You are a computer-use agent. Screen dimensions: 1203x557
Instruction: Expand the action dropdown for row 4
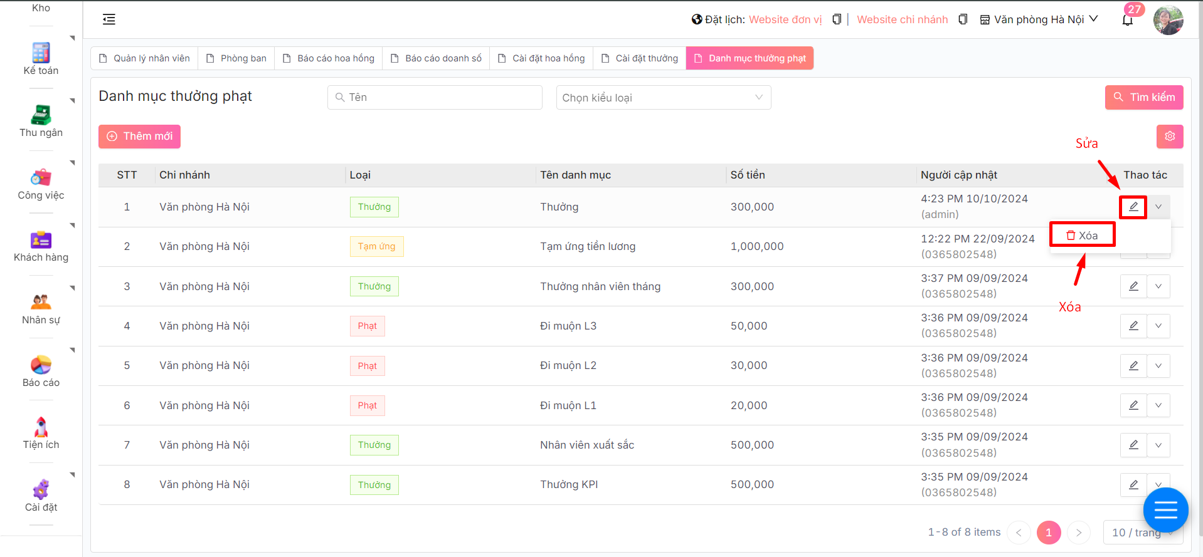1158,326
